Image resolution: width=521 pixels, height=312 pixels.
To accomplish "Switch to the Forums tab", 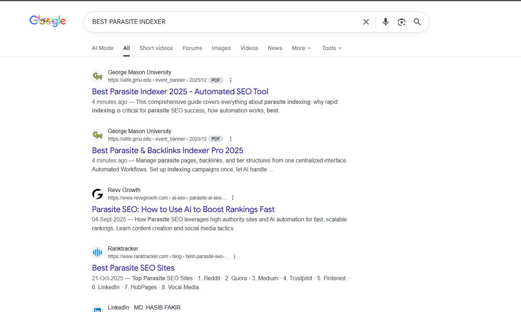I will [192, 48].
